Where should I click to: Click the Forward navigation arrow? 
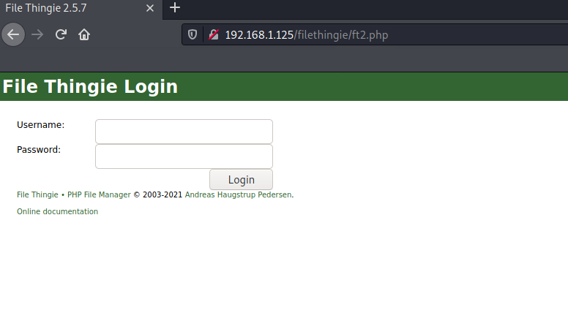coord(37,34)
